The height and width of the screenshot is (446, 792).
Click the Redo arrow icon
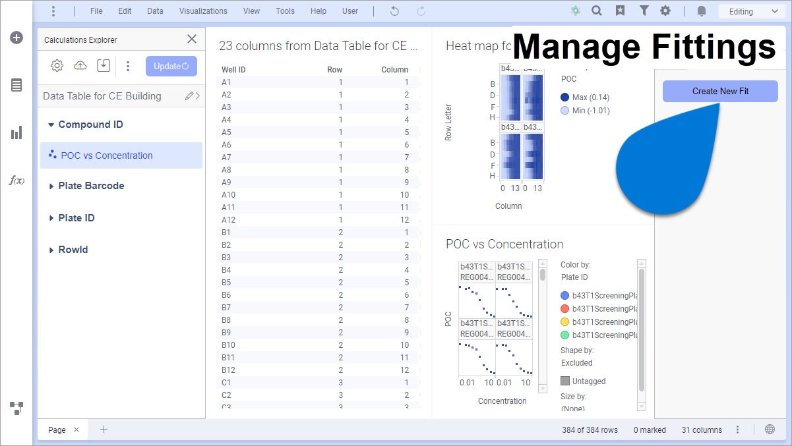click(421, 11)
